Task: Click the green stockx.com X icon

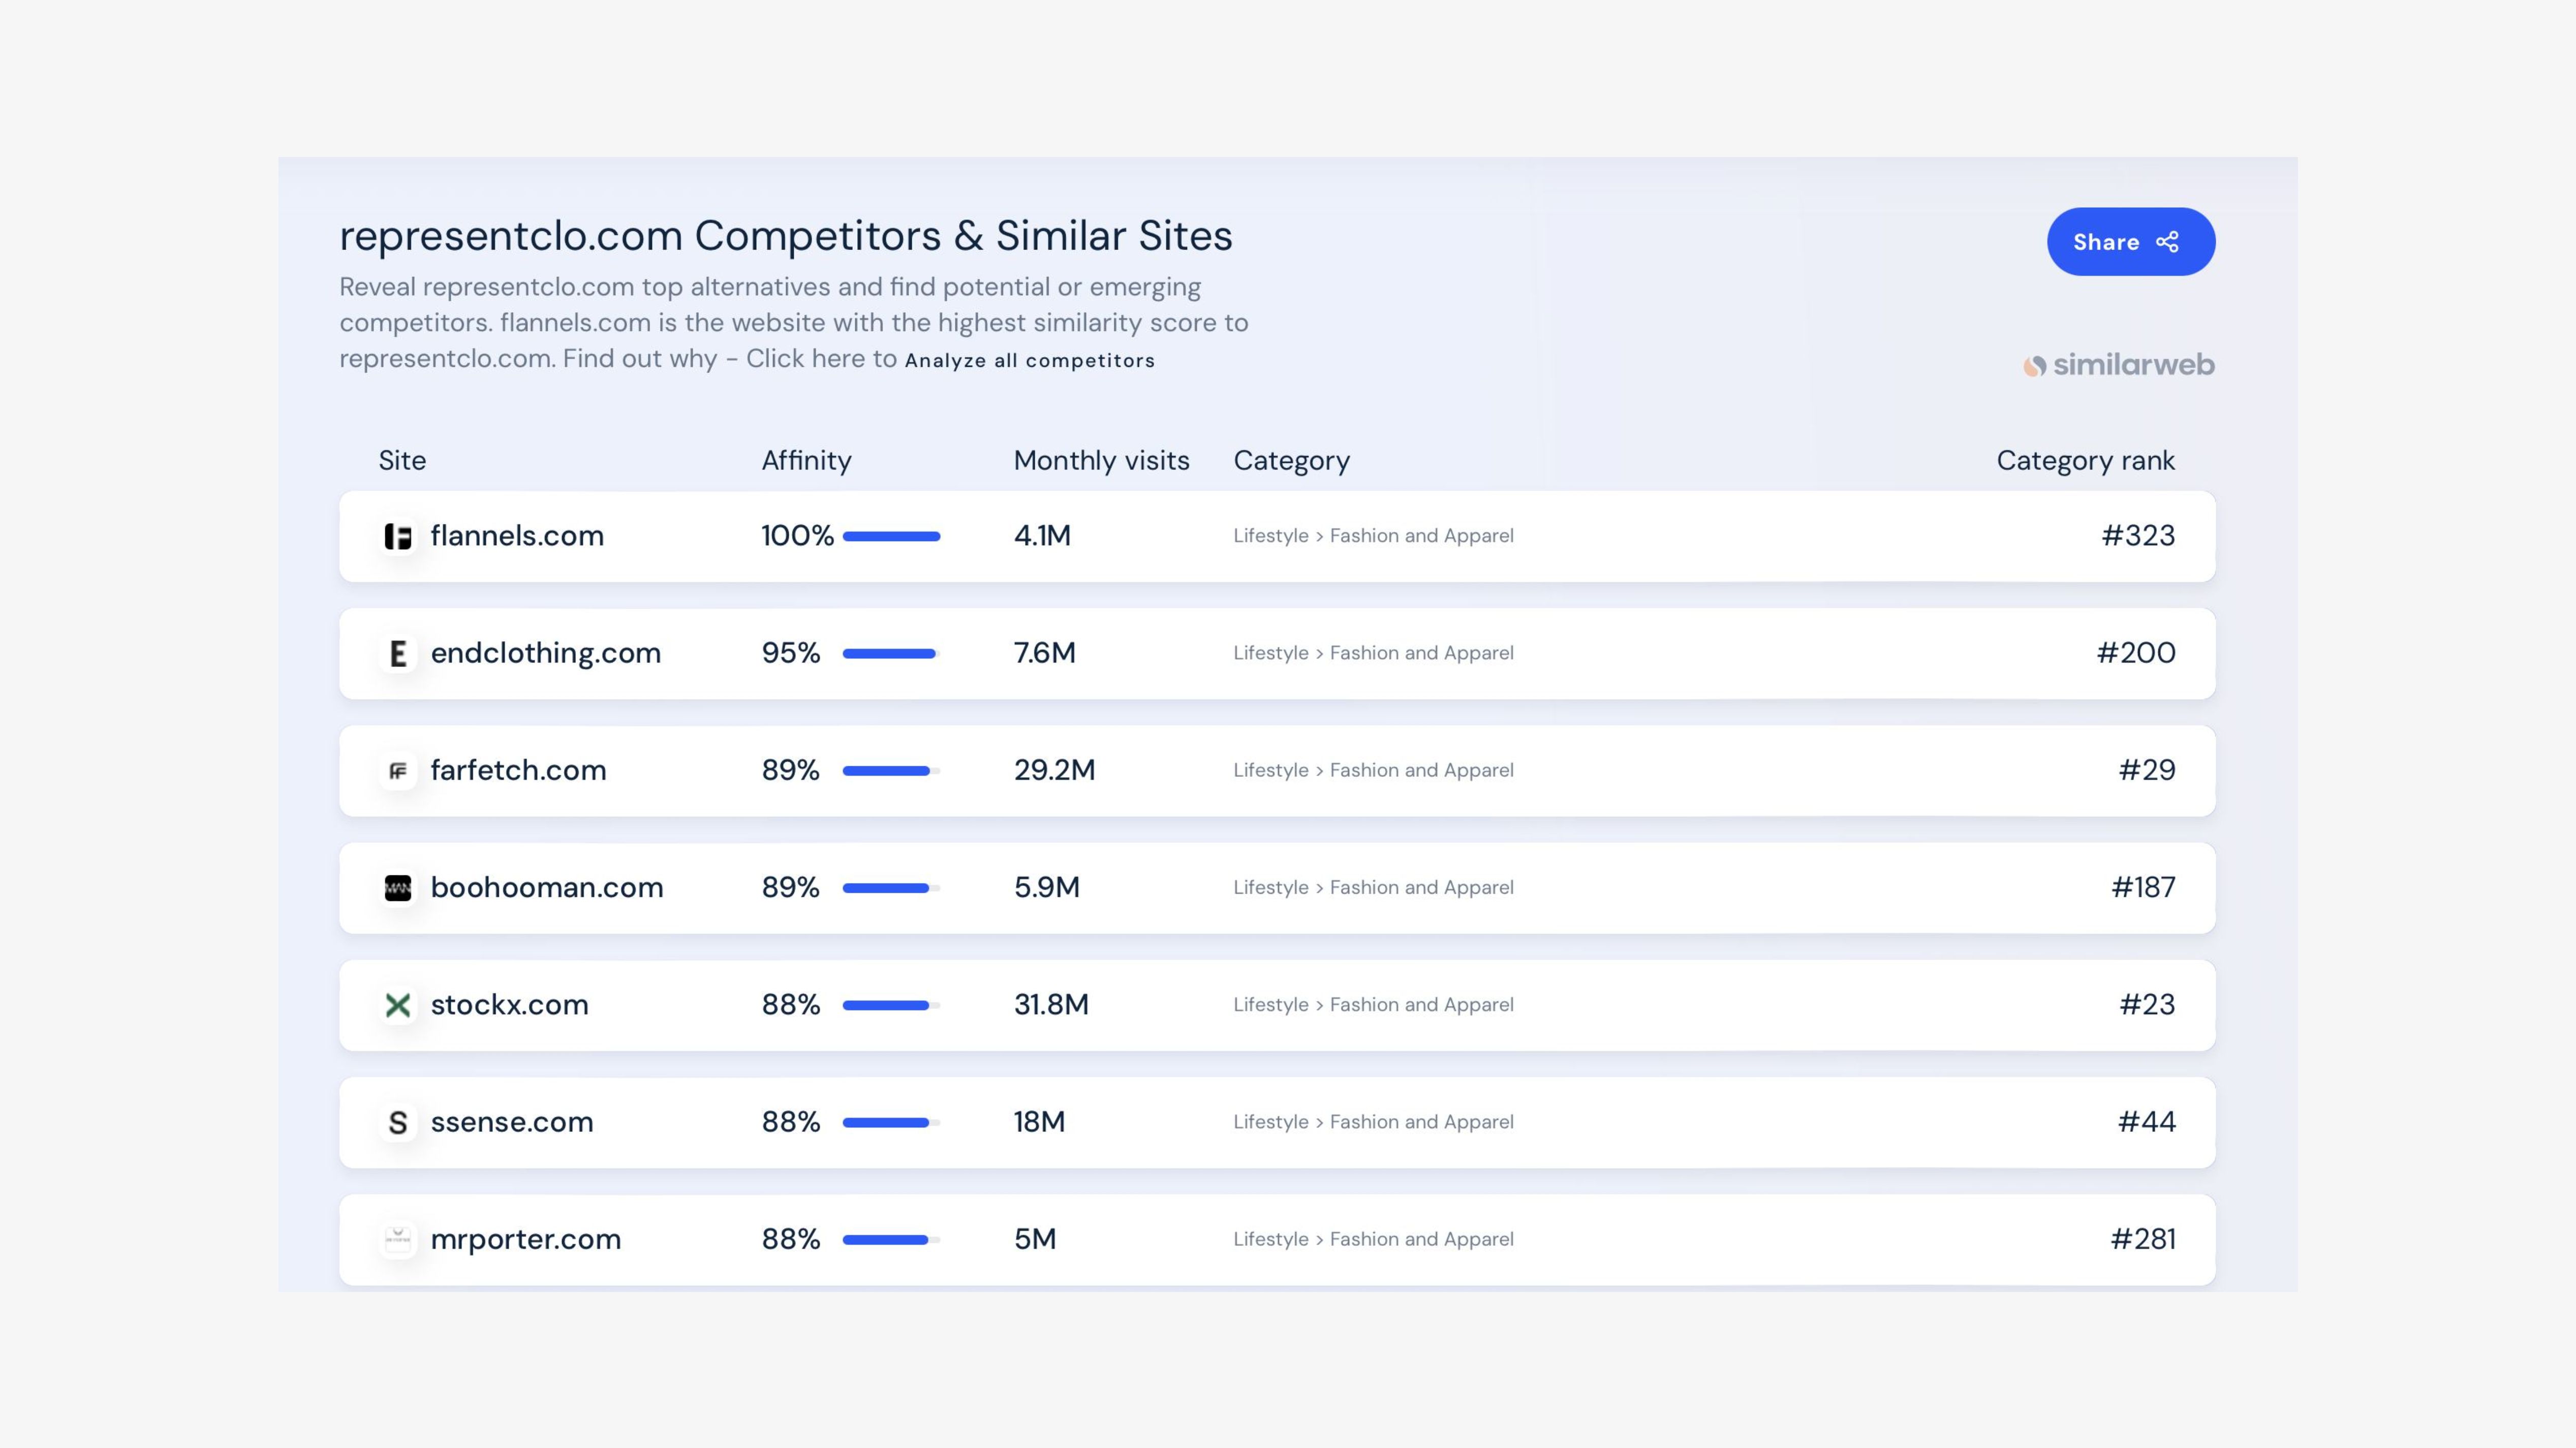Action: (x=398, y=1005)
